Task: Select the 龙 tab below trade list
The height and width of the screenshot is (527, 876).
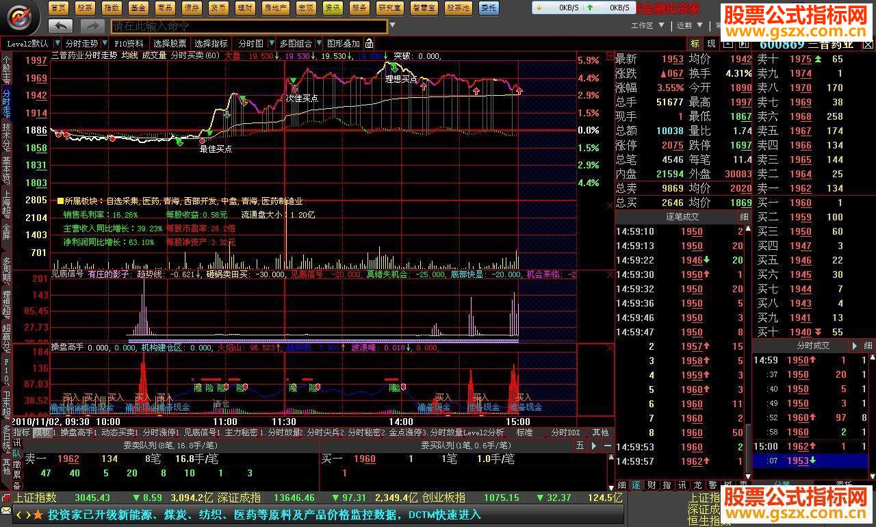Action: (x=697, y=485)
